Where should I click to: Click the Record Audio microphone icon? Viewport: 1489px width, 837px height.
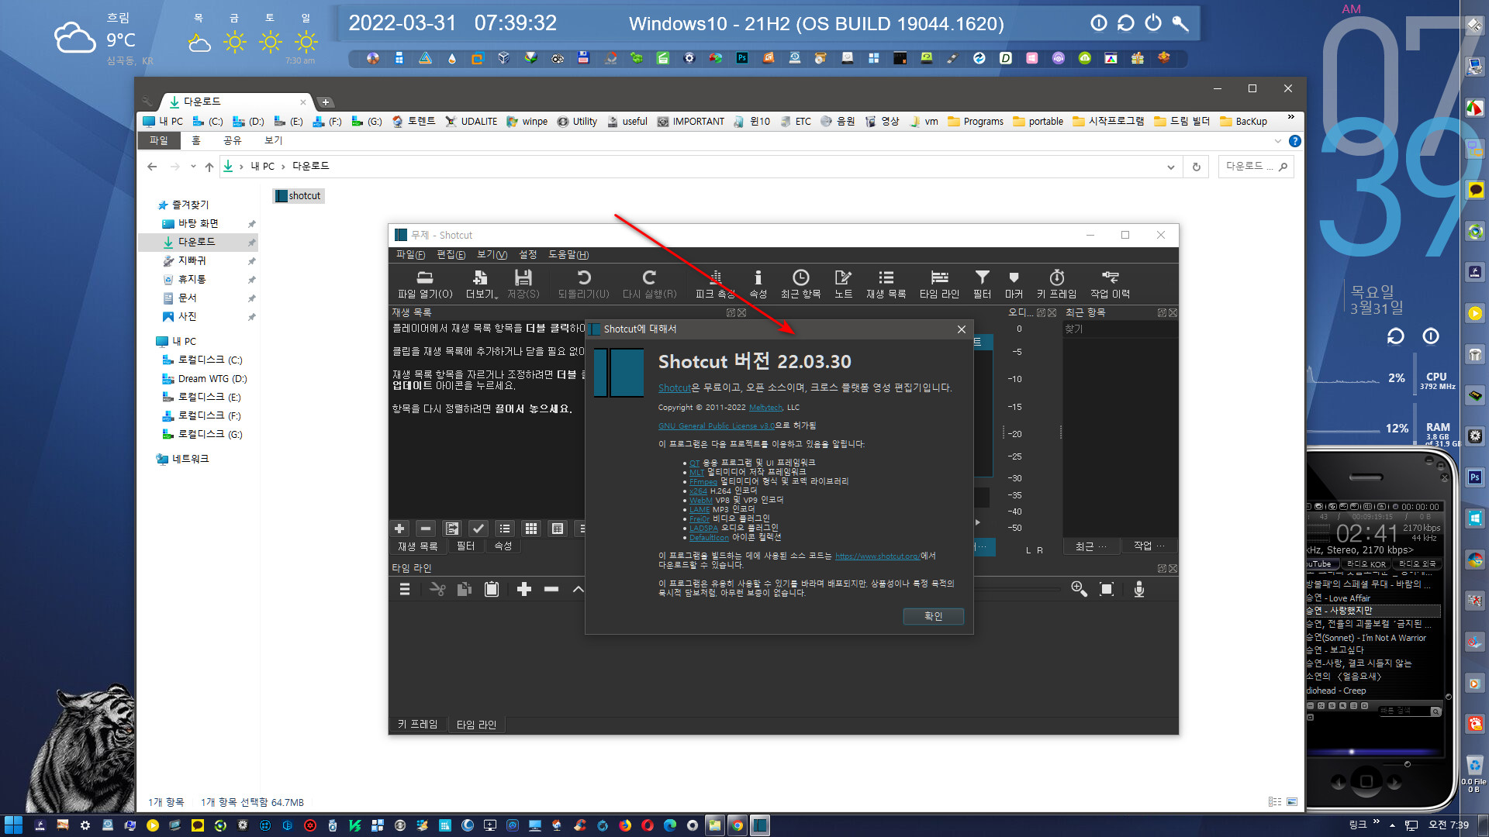click(1138, 589)
